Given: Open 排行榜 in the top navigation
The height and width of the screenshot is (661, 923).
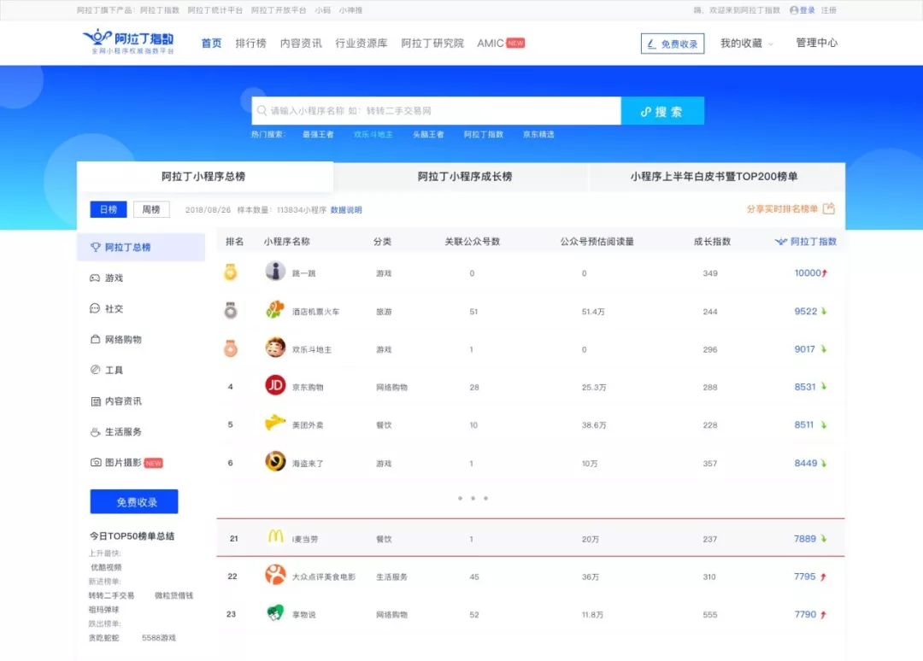Looking at the screenshot, I should pyautogui.click(x=250, y=44).
